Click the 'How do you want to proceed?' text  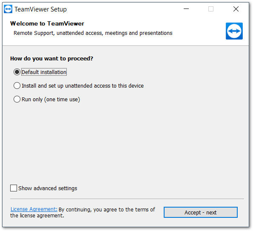(x=51, y=58)
